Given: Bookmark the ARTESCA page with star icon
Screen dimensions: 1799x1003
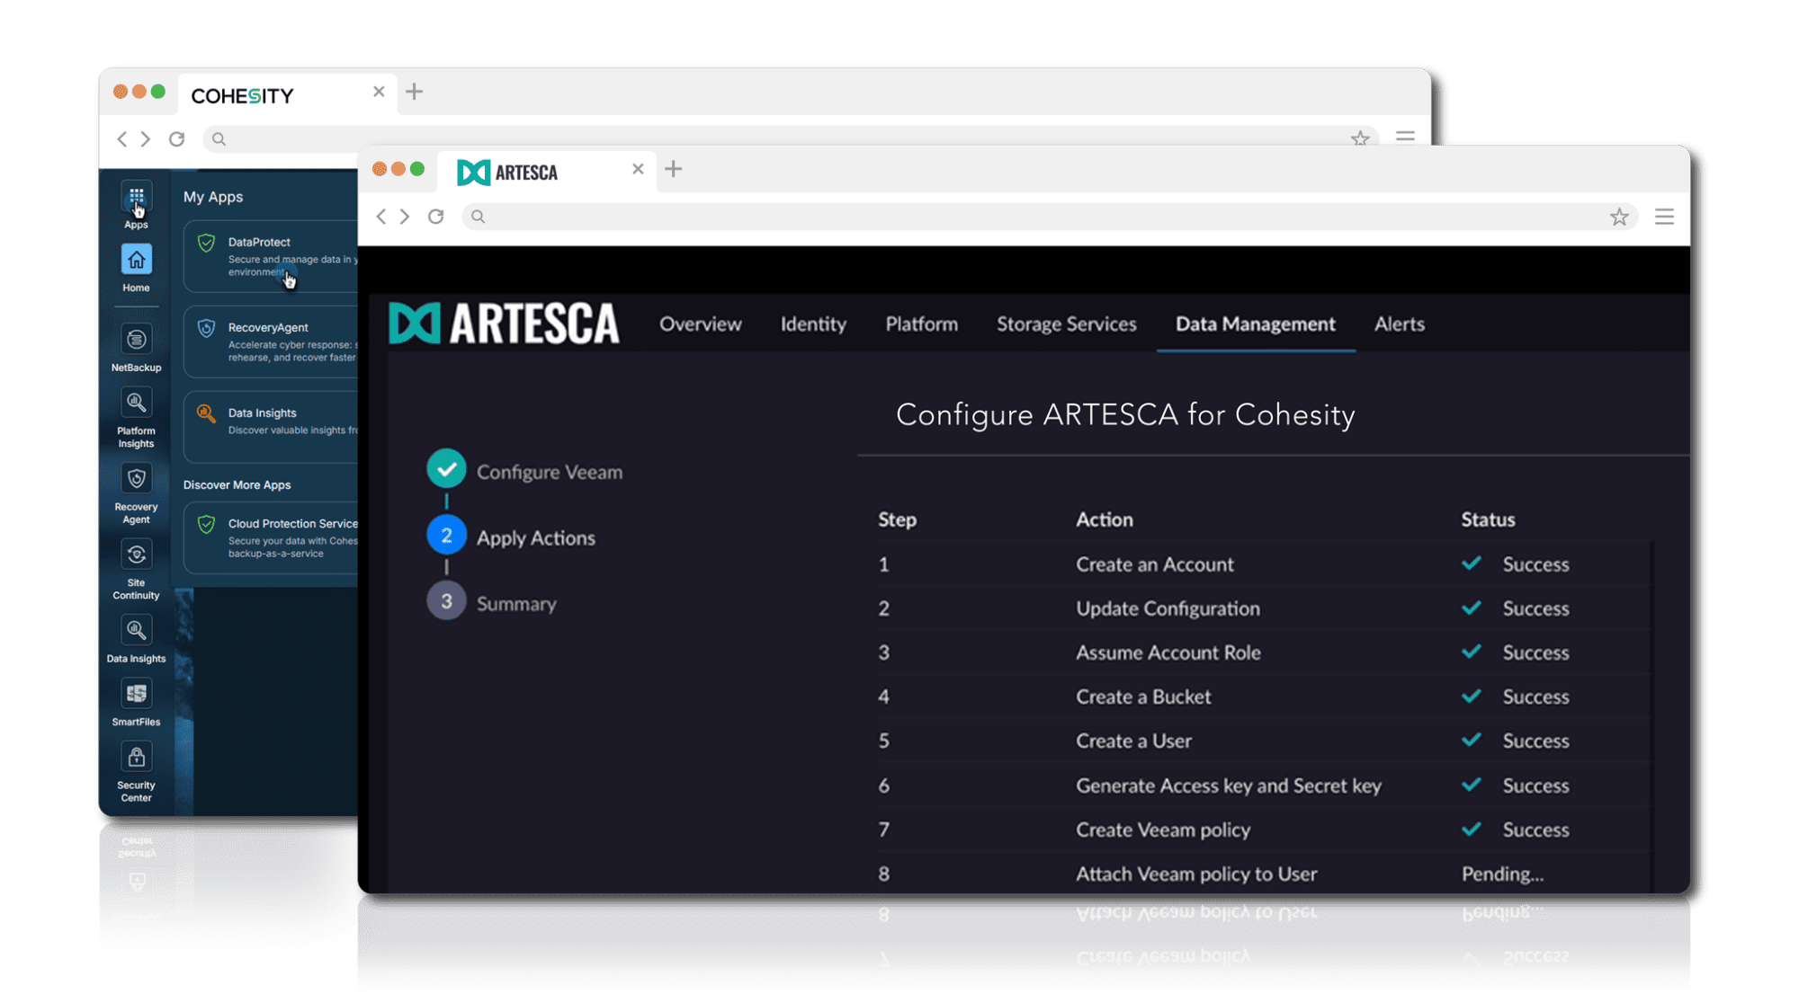Looking at the screenshot, I should 1618,217.
